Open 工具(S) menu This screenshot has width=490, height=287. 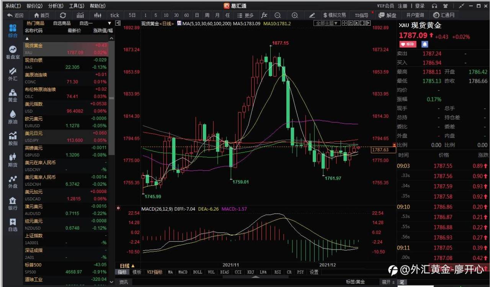[77, 6]
